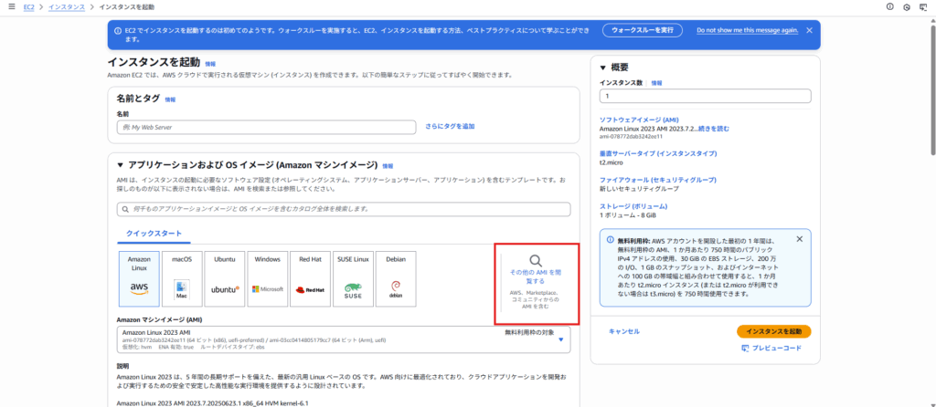Click 情報 link next to インスタンスを起動 heading

point(211,63)
